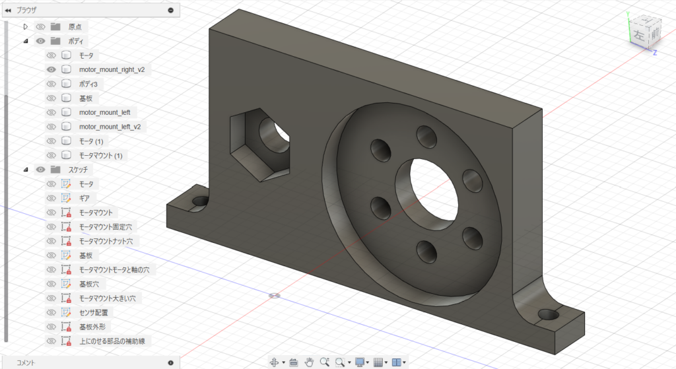Expand the 原点 folder
The image size is (676, 369).
(26, 26)
